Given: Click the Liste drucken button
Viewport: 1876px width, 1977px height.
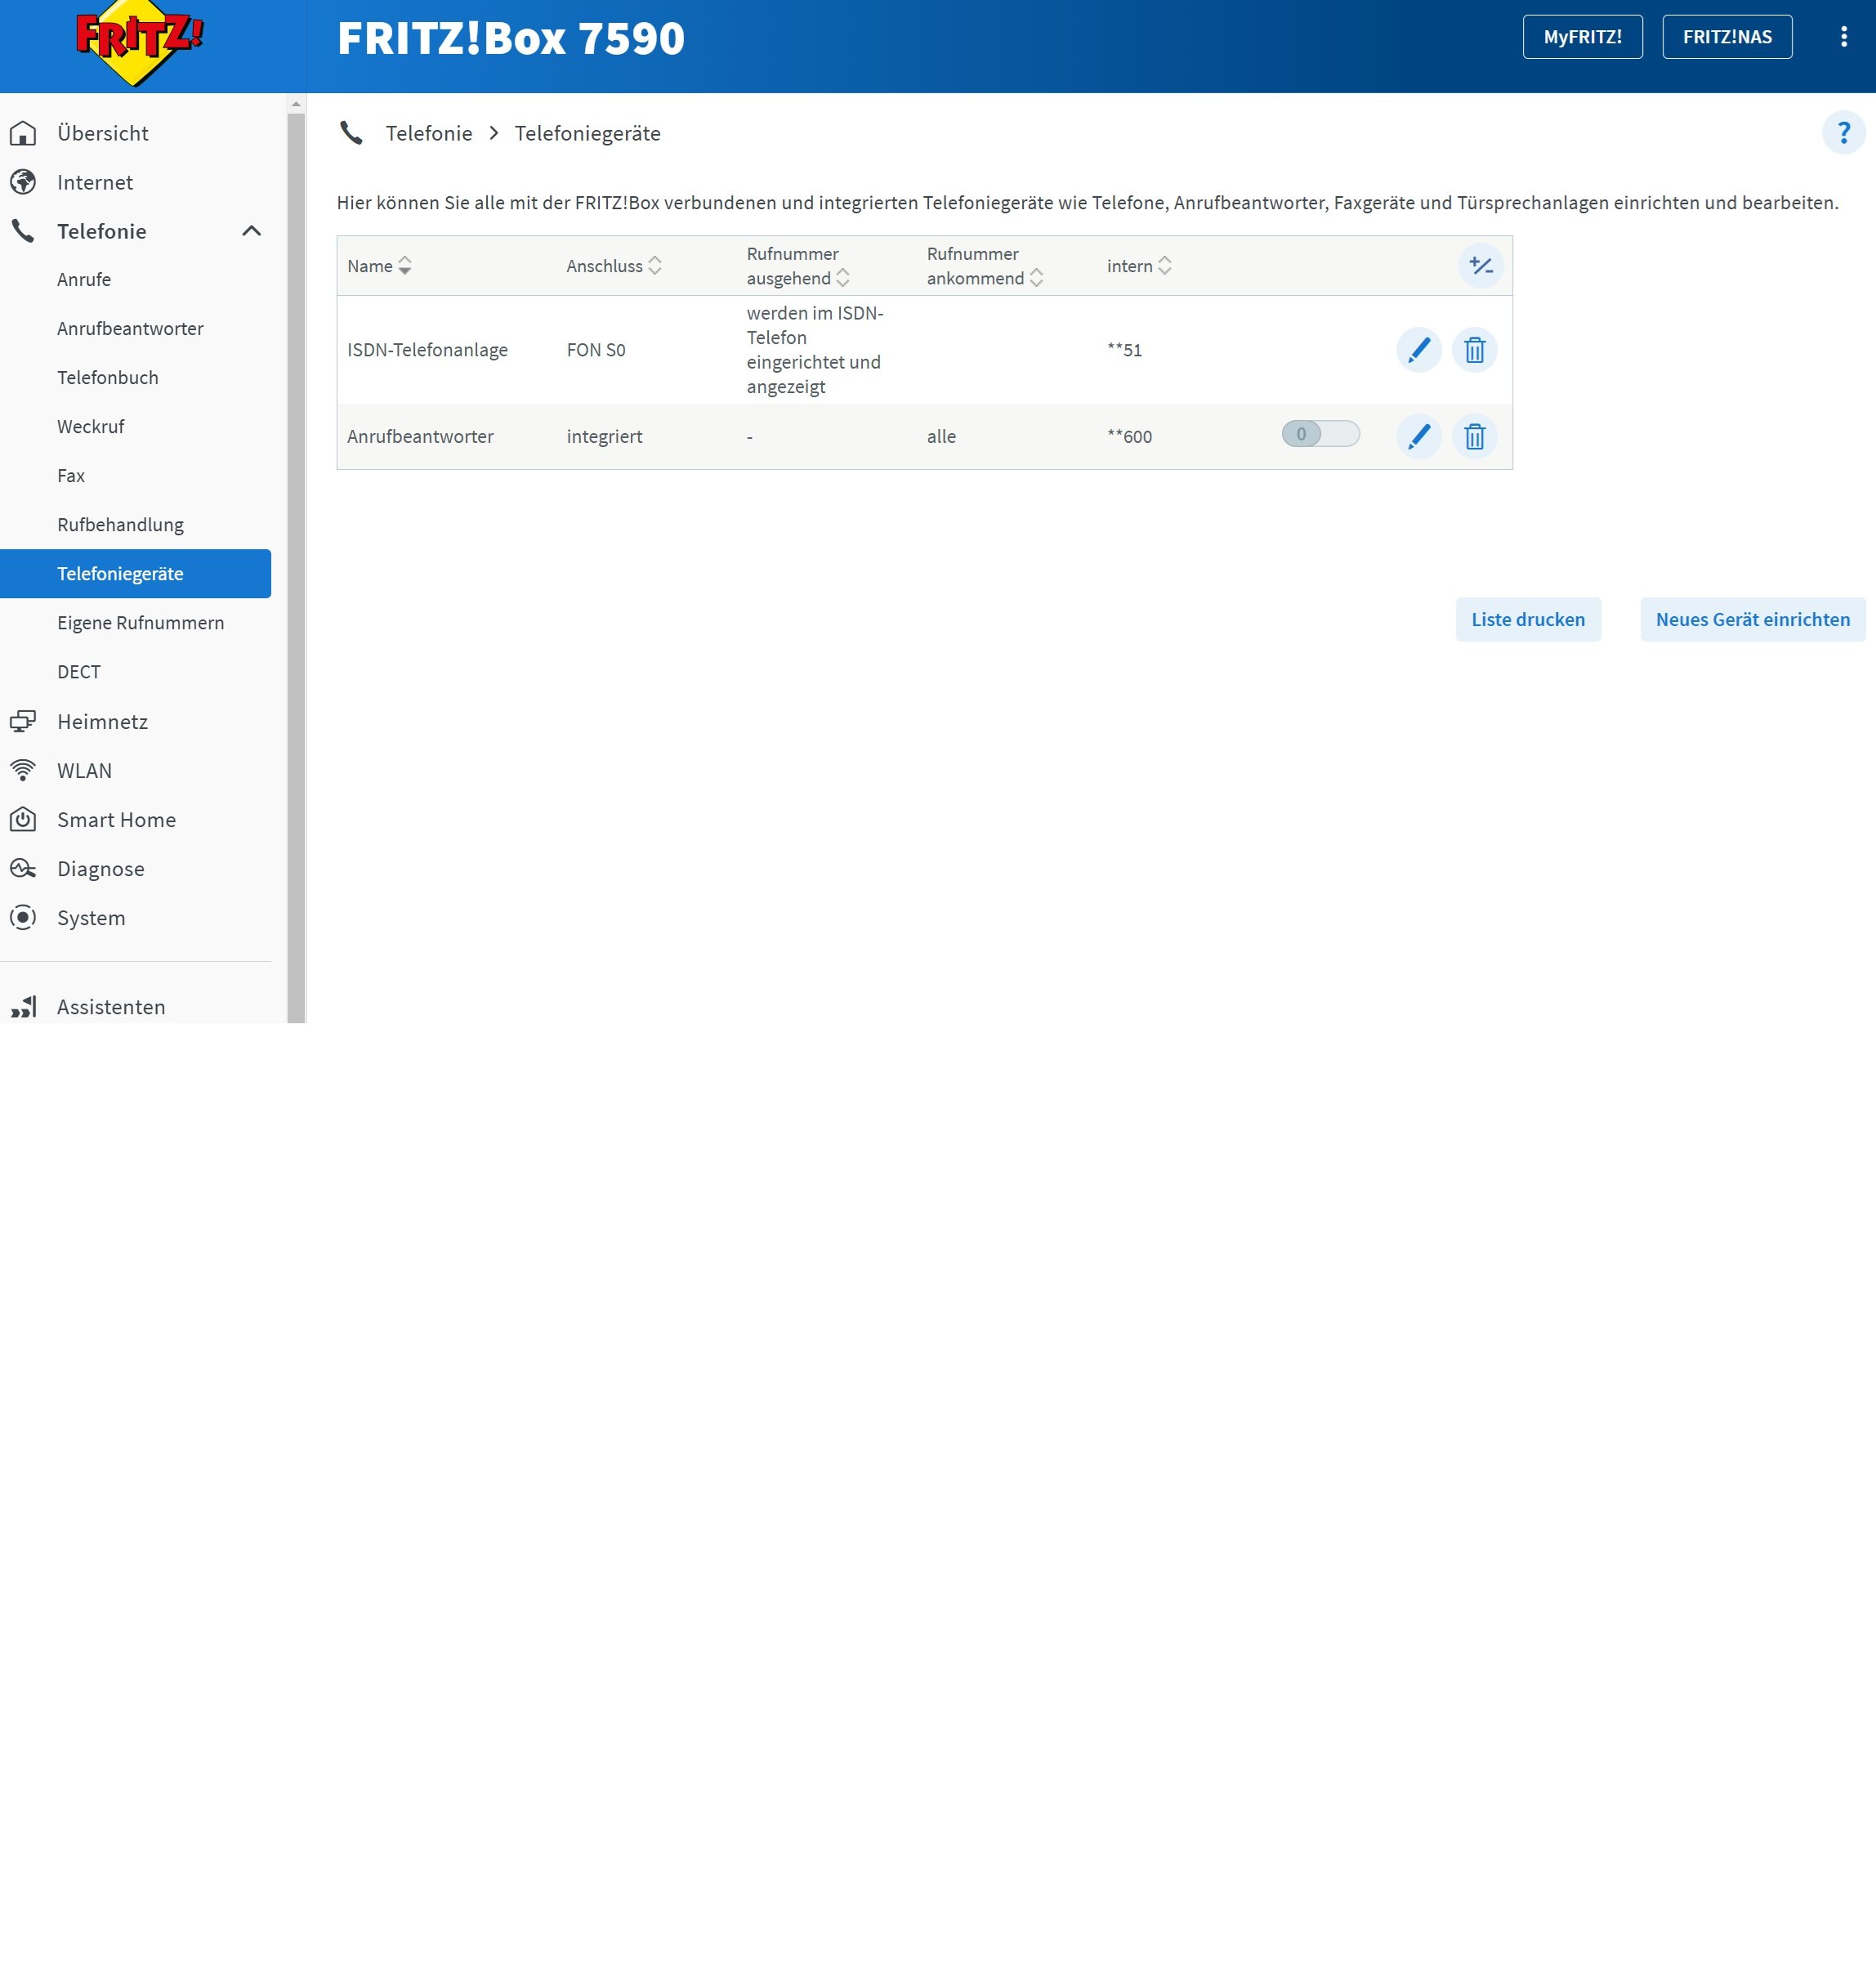Looking at the screenshot, I should pos(1527,620).
